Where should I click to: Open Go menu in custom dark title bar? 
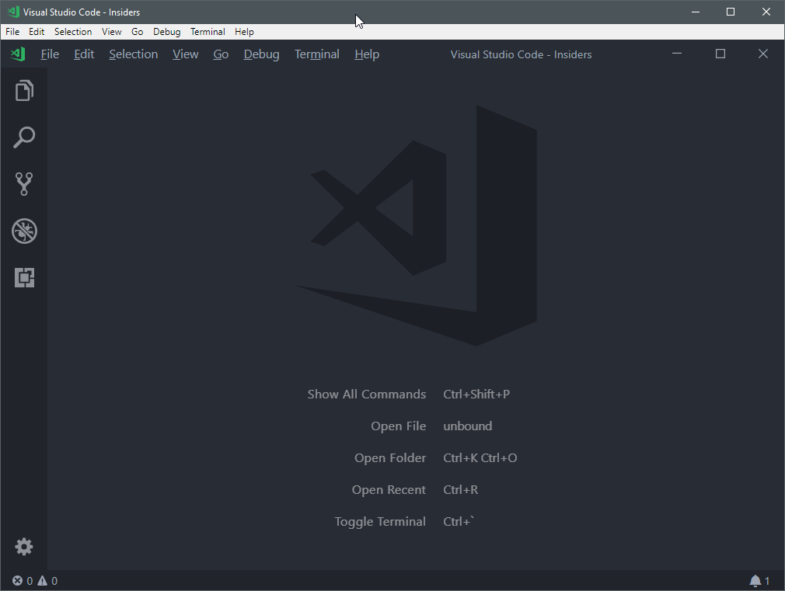pyautogui.click(x=221, y=54)
